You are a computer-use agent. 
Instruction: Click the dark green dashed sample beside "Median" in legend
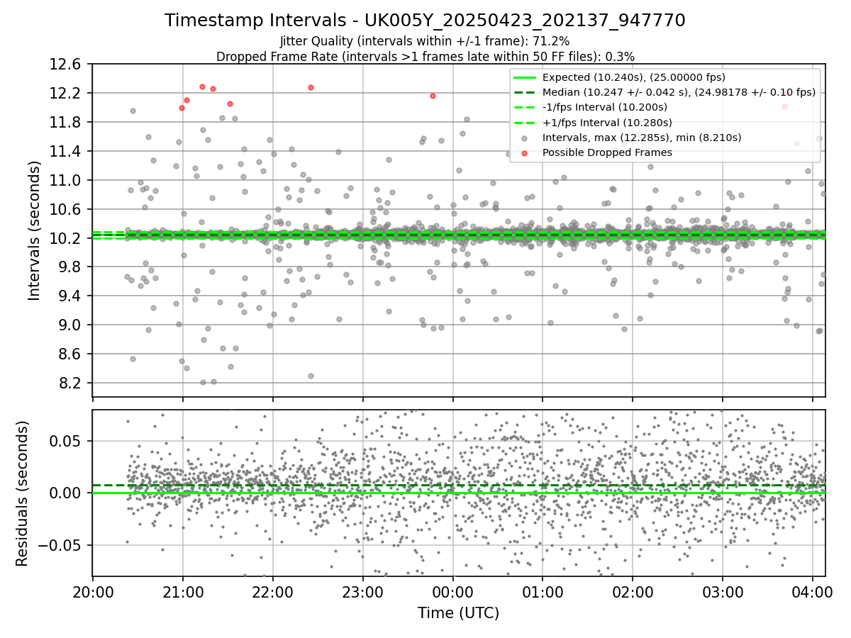click(x=525, y=92)
